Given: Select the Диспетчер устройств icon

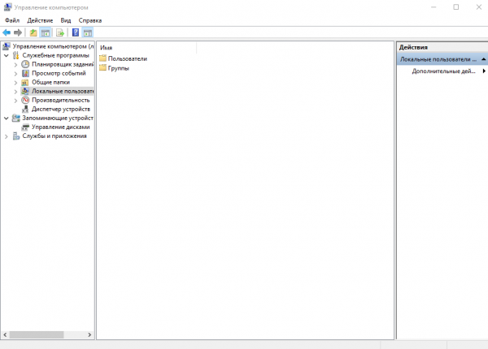Looking at the screenshot, I should (25, 109).
